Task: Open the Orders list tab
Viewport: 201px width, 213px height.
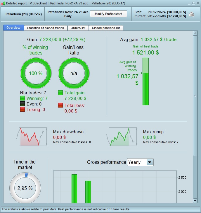Action: 78,28
